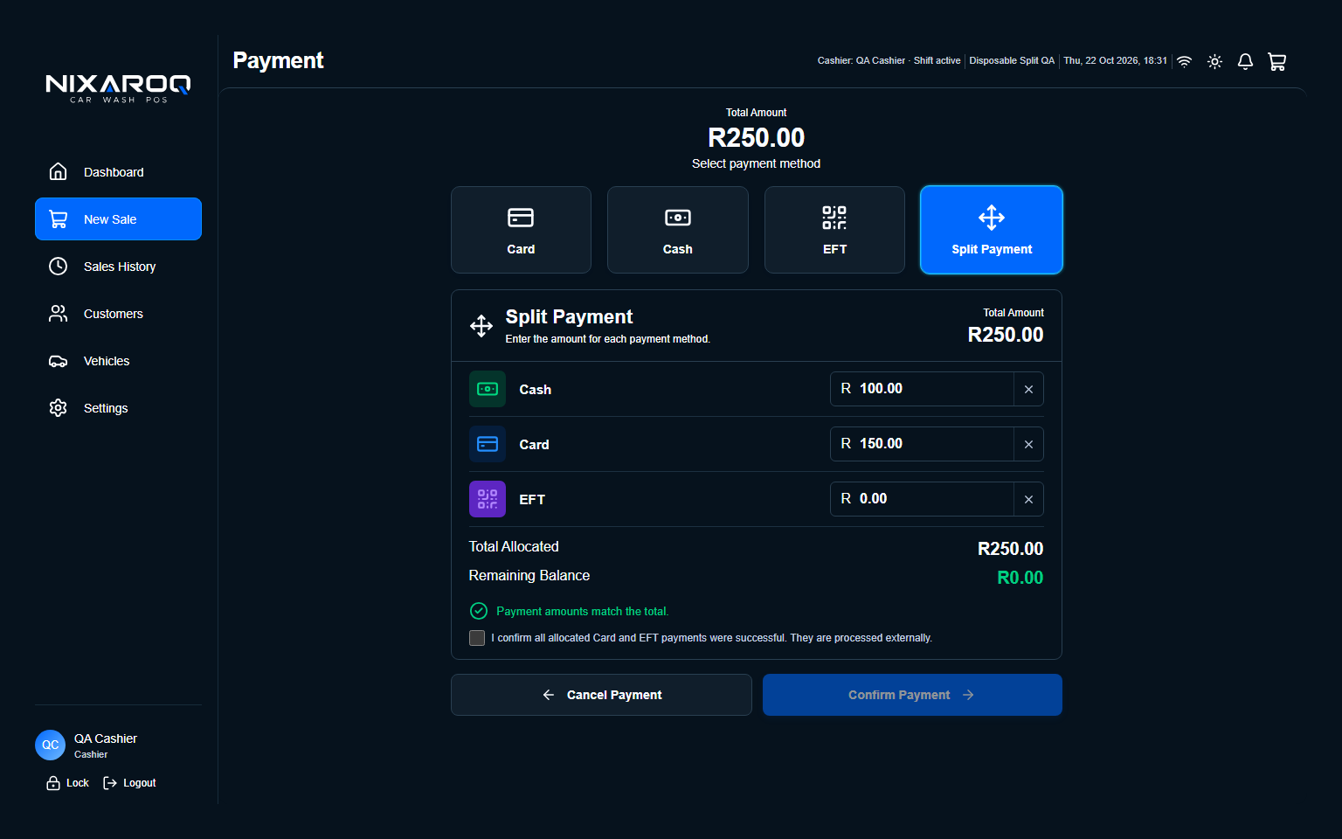The image size is (1342, 839).
Task: Tick the external payments confirmation checkbox
Action: [477, 638]
